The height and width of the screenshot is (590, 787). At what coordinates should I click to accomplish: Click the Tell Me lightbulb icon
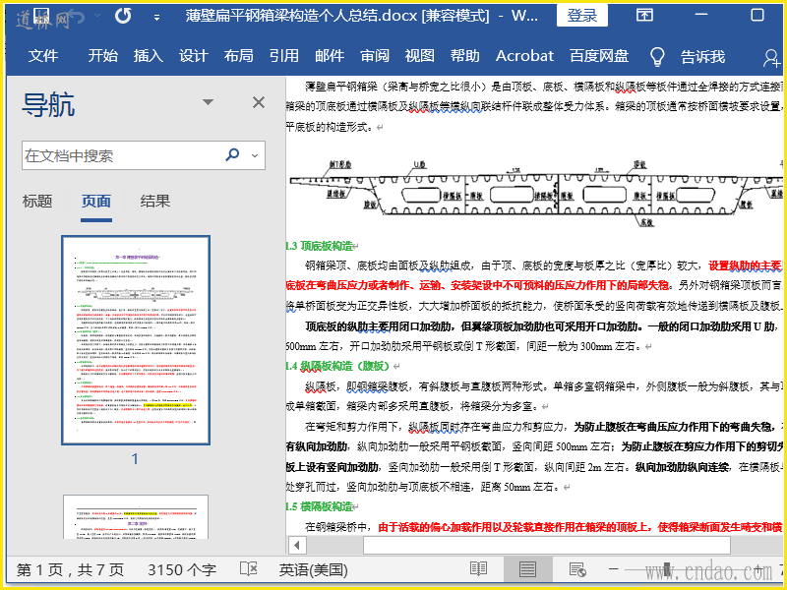(658, 56)
